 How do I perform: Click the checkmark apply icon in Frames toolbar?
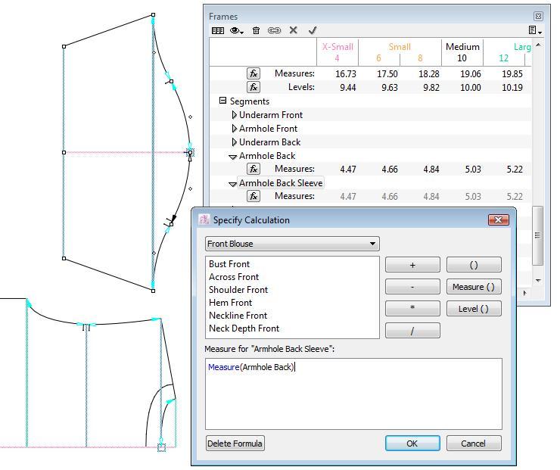point(313,31)
